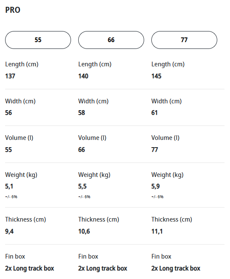Viewport: 230px width, 279px height.
Task: Click the weight tolerance under 5,9
Action: (157, 197)
